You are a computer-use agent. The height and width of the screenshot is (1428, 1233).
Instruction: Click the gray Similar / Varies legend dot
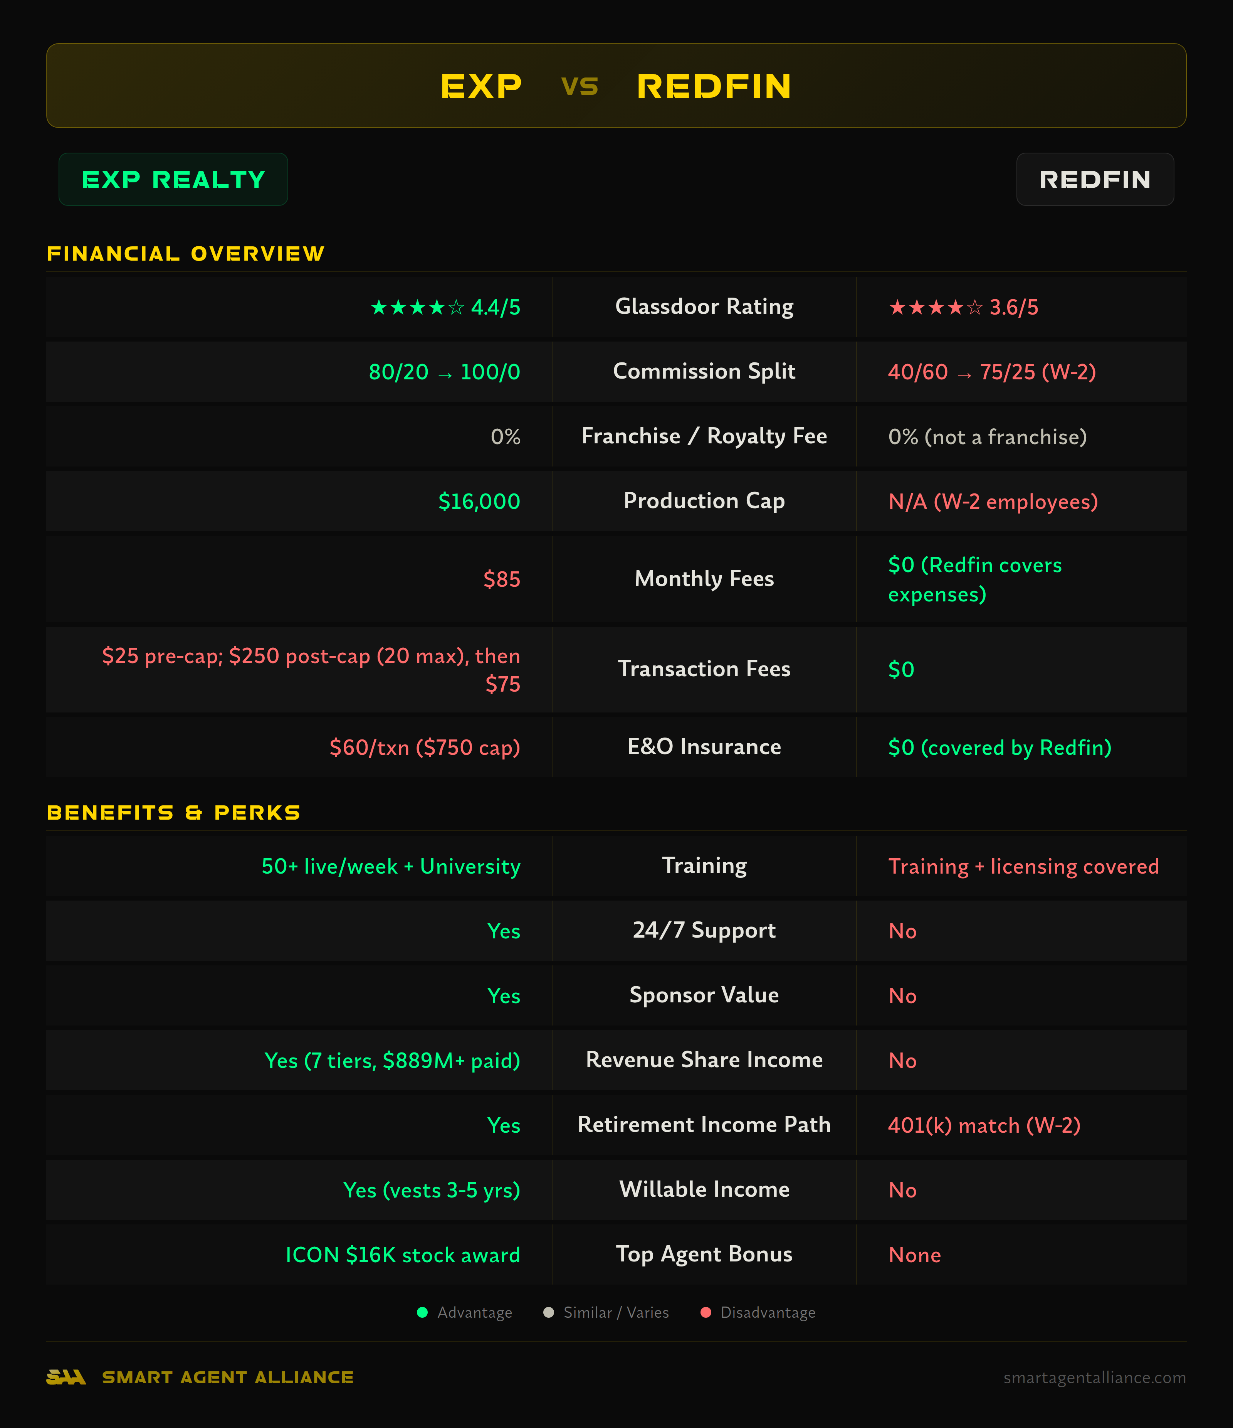tap(548, 1312)
